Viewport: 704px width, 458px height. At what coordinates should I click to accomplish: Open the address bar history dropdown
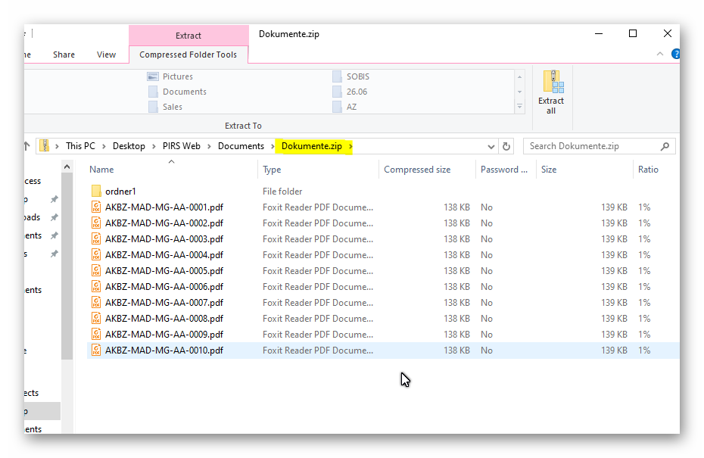(x=491, y=146)
